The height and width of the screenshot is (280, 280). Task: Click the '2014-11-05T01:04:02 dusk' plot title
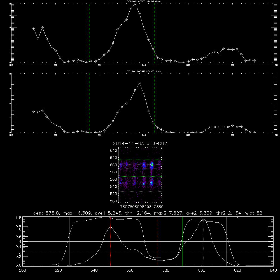[x=144, y=71]
